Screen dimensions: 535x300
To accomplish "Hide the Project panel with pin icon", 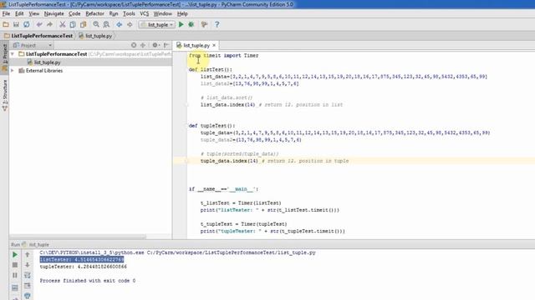I will point(166,45).
